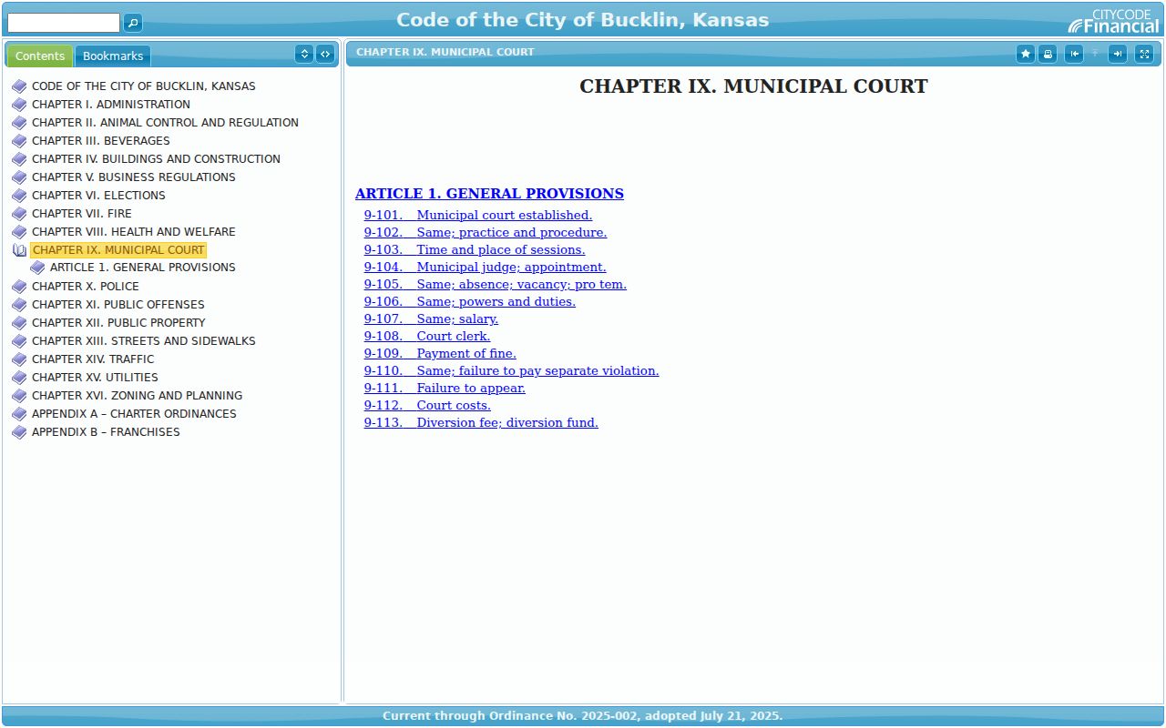Click the vertical expand/collapse arrows icon

coord(304,54)
